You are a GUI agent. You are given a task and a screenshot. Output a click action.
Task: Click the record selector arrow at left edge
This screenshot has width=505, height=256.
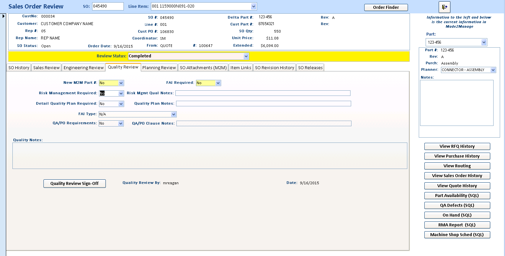(3, 16)
